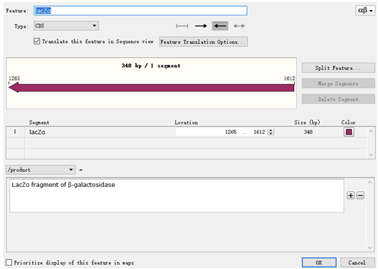This screenshot has width=379, height=269.
Task: Click the segment start location 1265
Action: point(231,132)
